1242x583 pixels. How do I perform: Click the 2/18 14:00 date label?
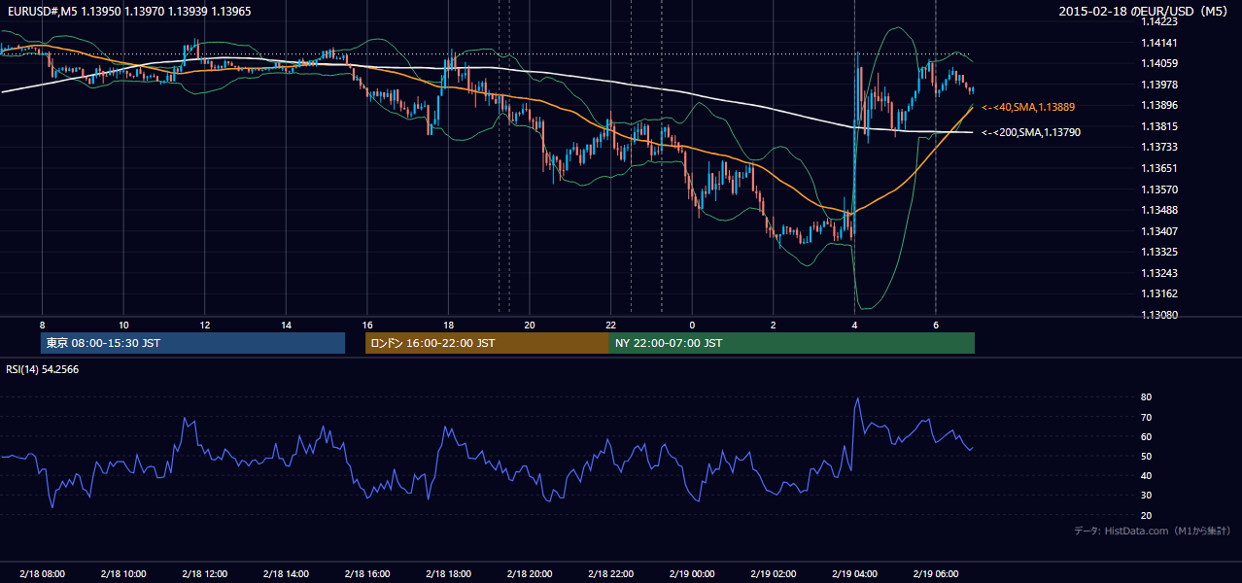coord(286,574)
